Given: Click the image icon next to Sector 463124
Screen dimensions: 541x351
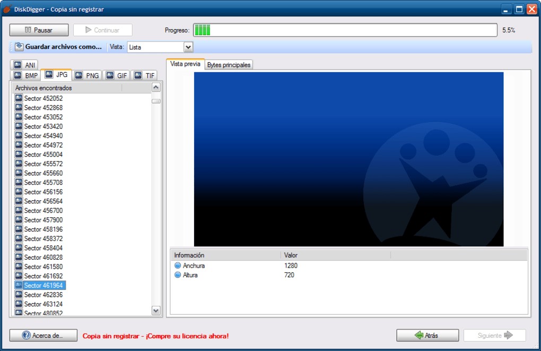Looking at the screenshot, I should (x=19, y=304).
